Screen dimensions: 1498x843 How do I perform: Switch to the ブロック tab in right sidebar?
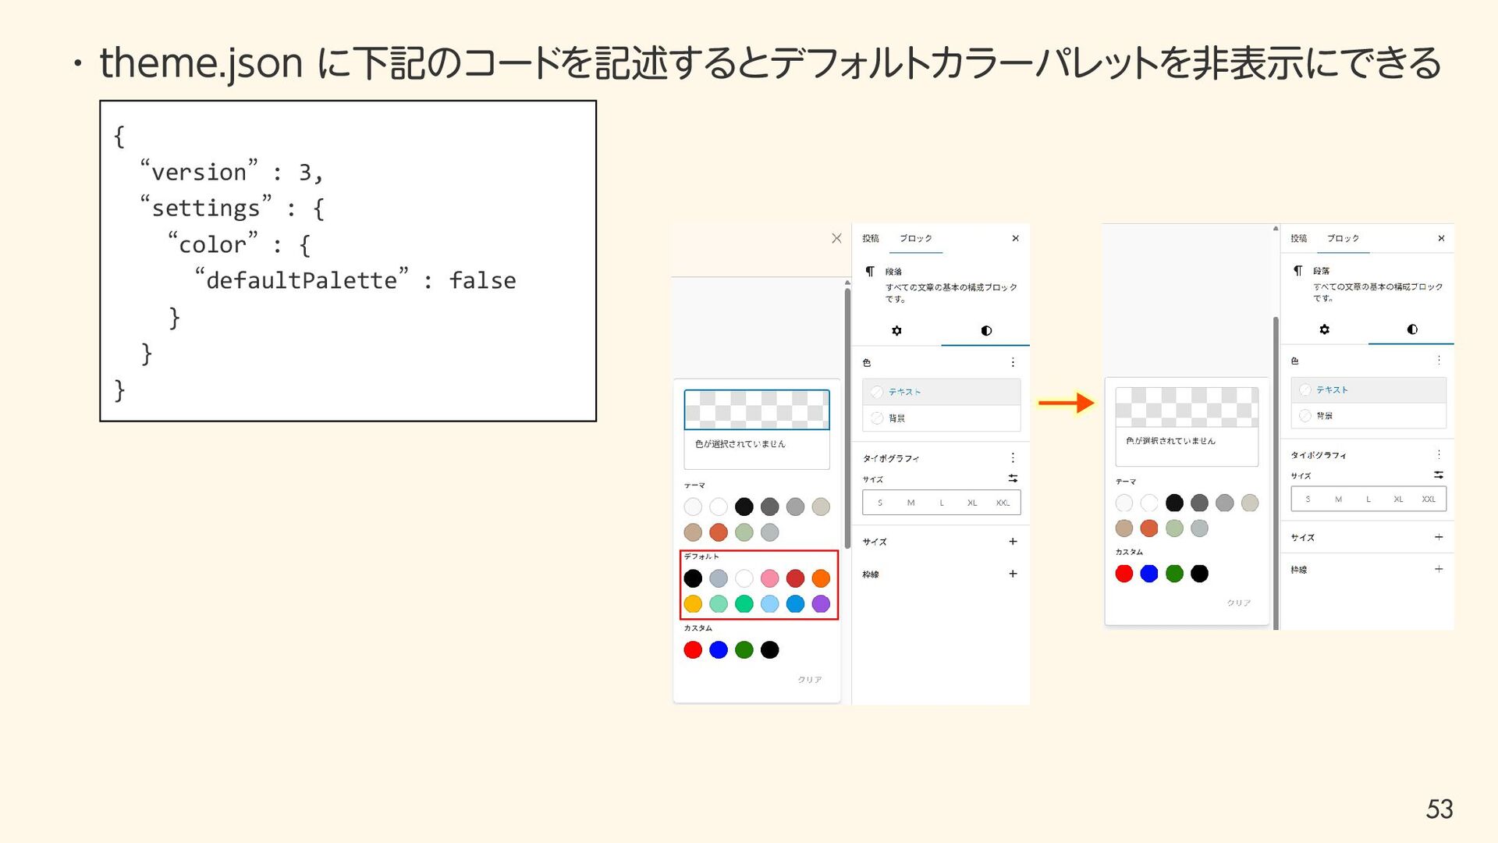pos(1343,238)
